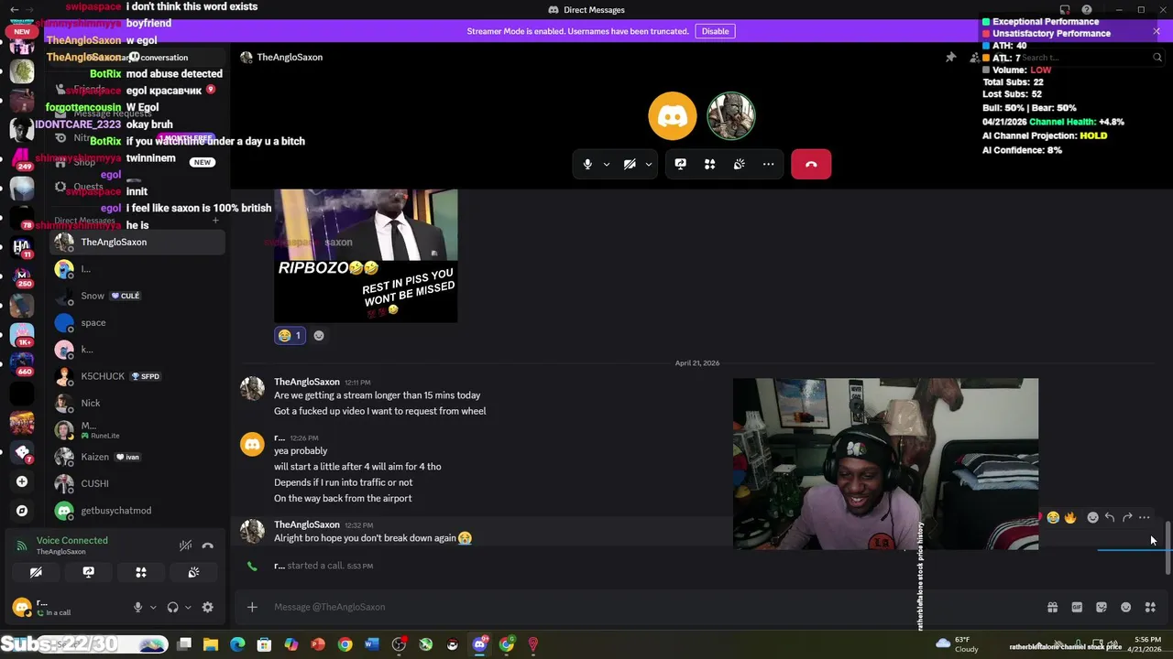This screenshot has height=659, width=1173.
Task: Forward the hovered message
Action: coord(1127,518)
